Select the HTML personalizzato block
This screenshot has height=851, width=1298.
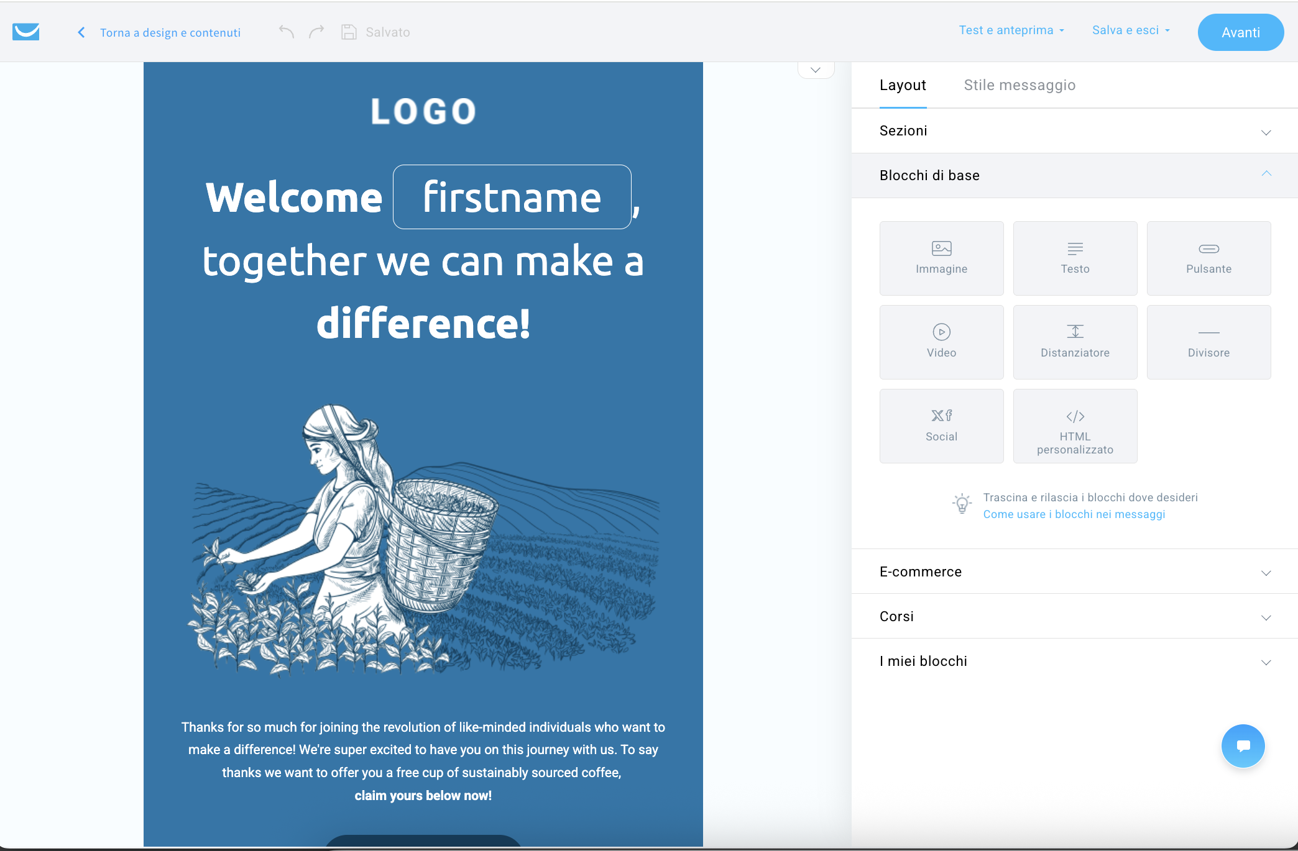coord(1075,426)
